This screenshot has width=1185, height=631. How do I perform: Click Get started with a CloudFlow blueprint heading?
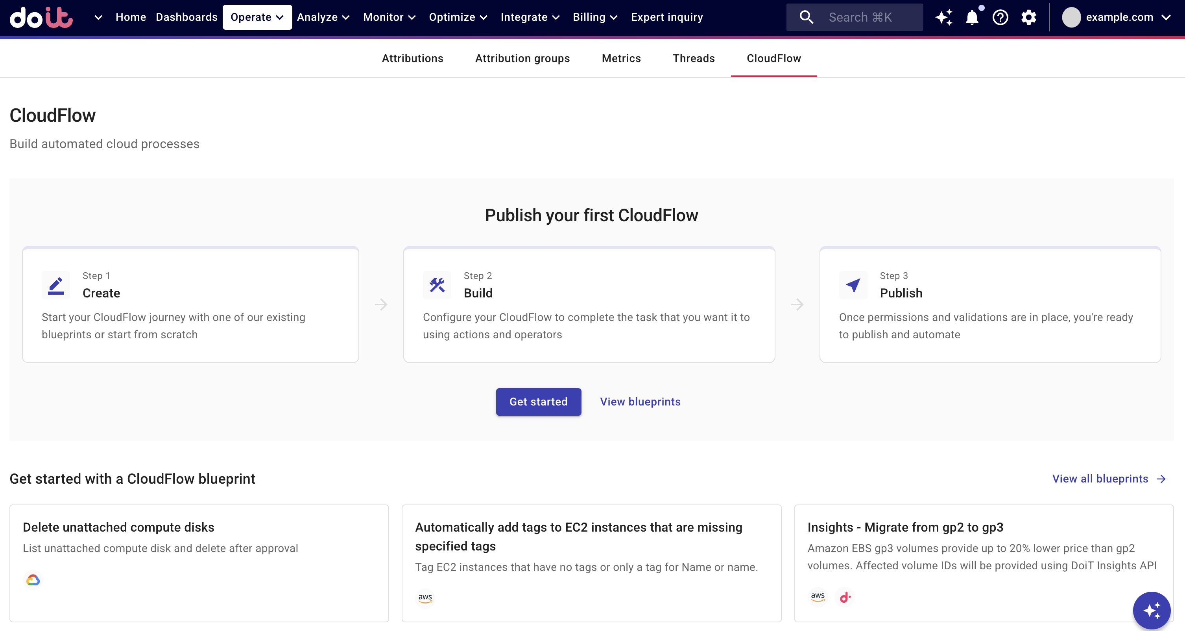click(x=132, y=479)
